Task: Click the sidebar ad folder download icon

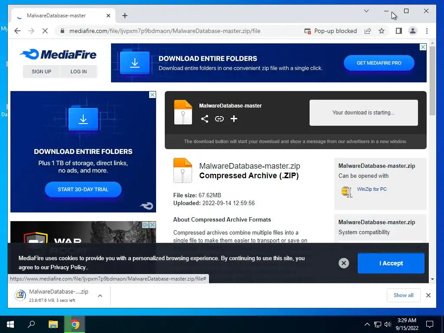Action: pyautogui.click(x=83, y=119)
